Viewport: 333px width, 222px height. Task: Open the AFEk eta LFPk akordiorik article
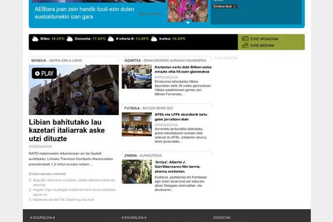(181, 117)
